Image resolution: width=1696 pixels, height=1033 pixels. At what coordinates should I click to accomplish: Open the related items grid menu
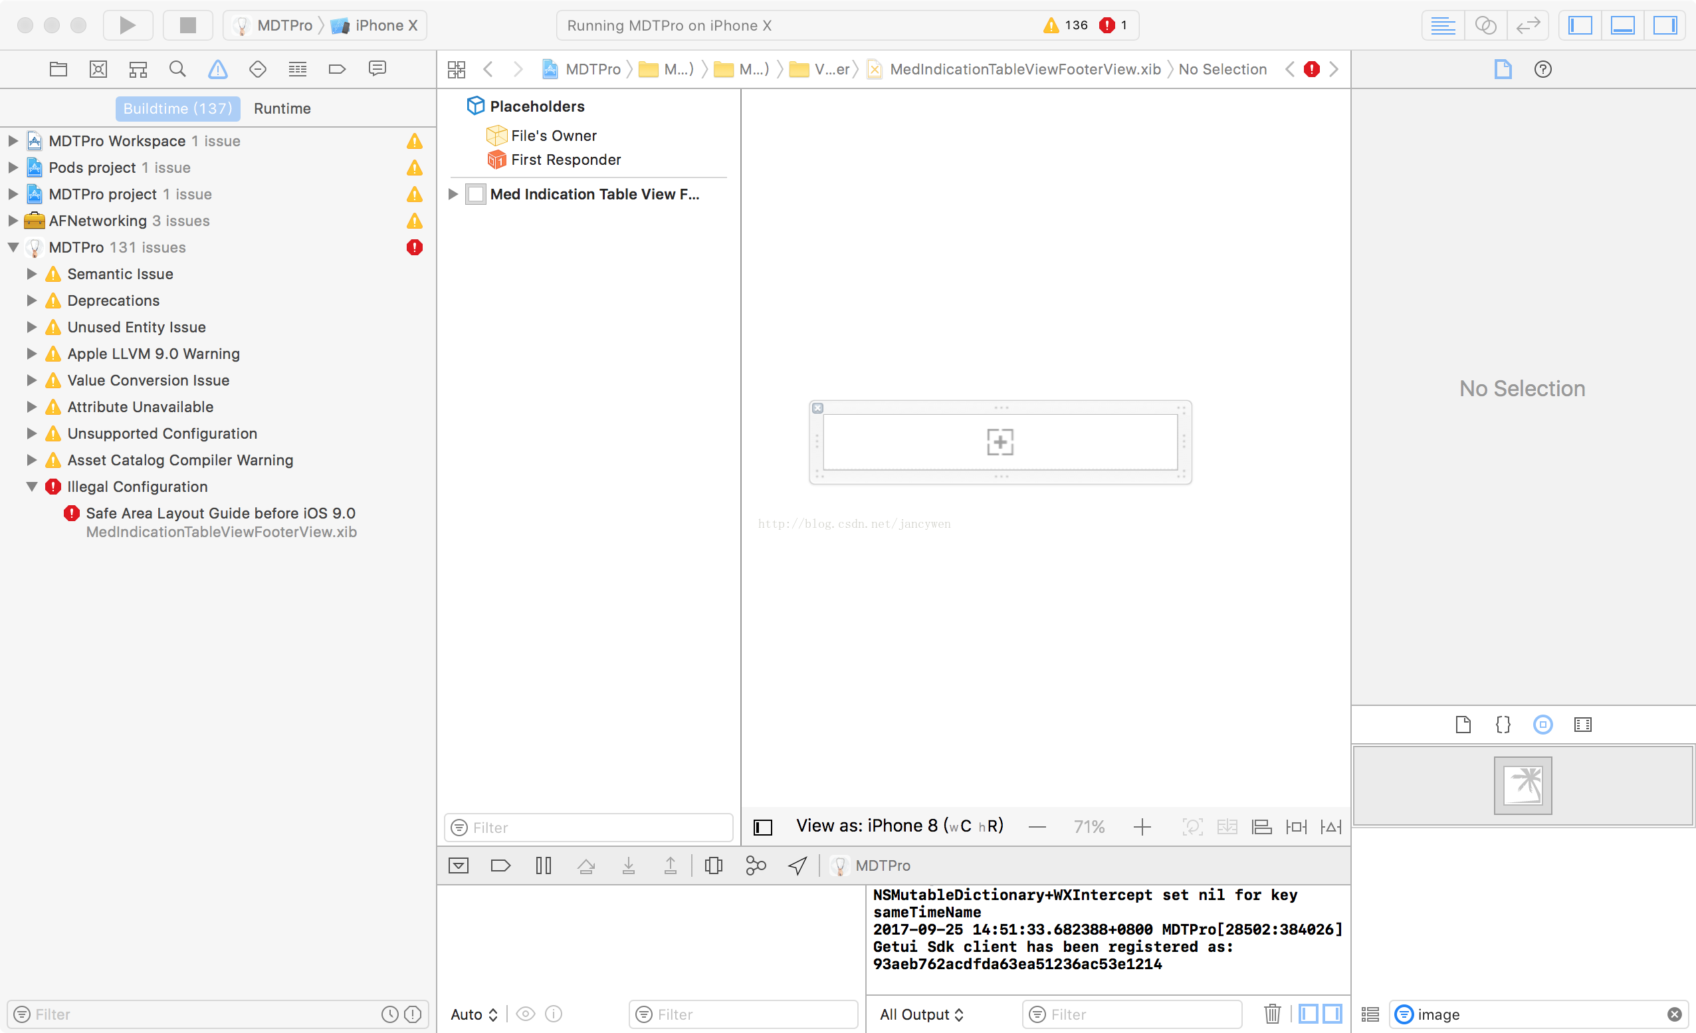[x=457, y=69]
